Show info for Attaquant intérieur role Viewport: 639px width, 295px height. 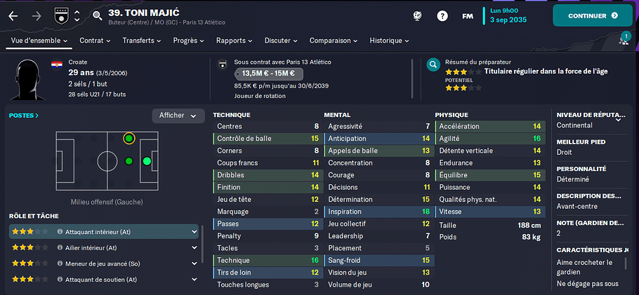click(60, 231)
